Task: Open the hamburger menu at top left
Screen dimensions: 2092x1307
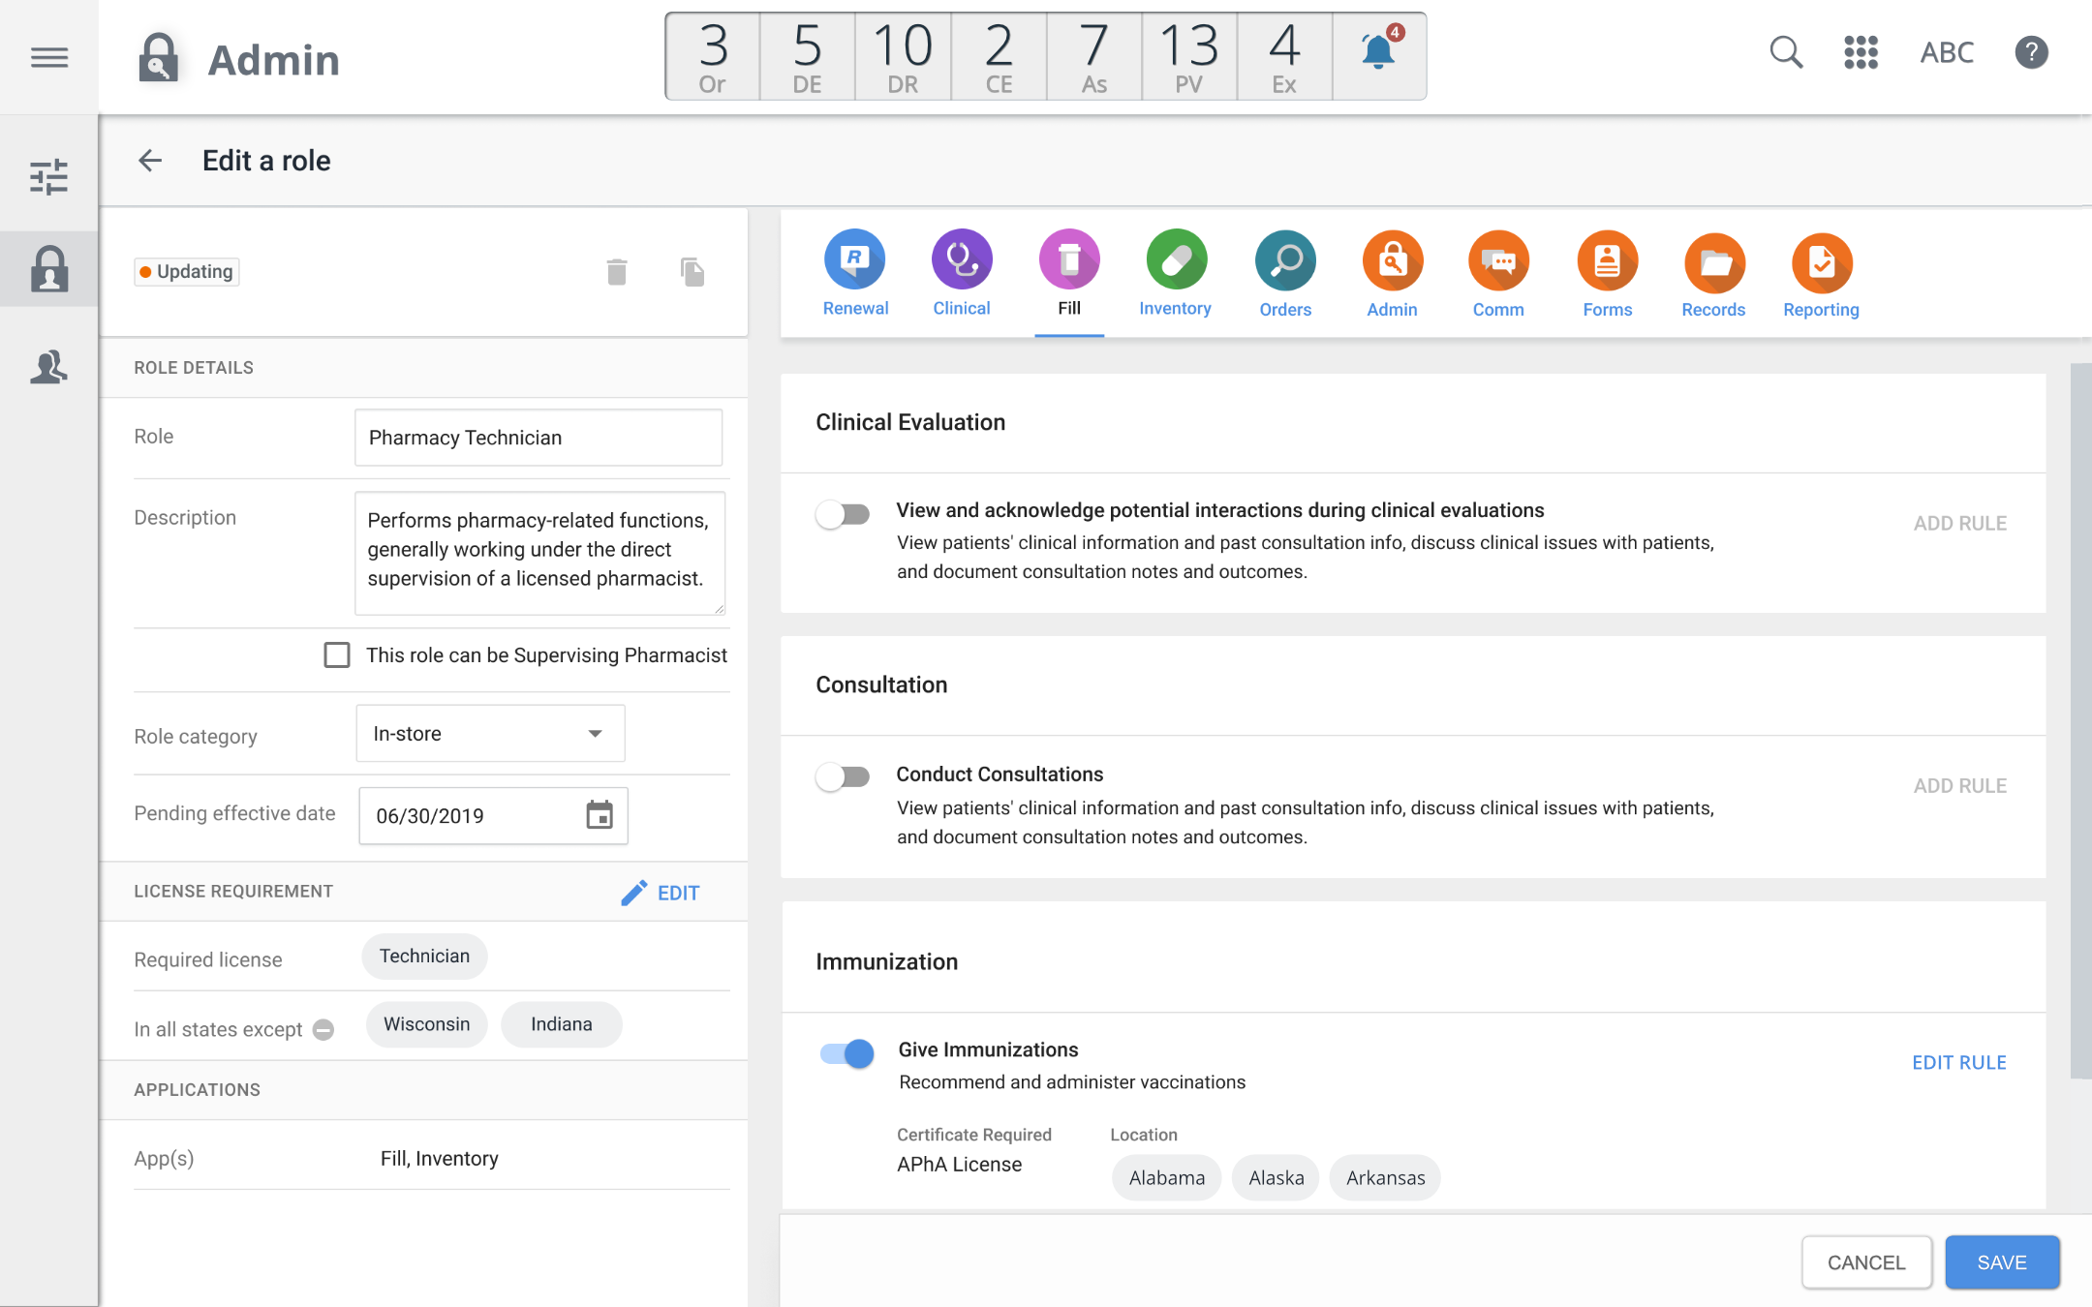Action: [48, 57]
